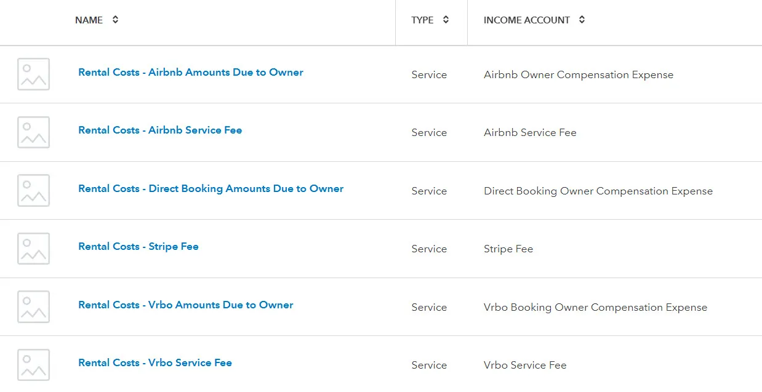This screenshot has height=392, width=762.
Task: Click the TYPE column header text
Action: (x=422, y=20)
